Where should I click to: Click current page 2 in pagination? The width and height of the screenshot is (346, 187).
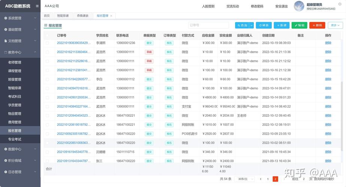[x=275, y=179]
